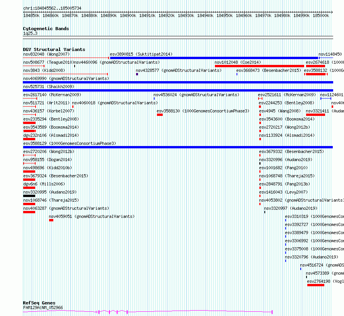The height and width of the screenshot is (316, 344).
Task: Open the nsv508677 (Teague2010) variant
Action: 48,62
